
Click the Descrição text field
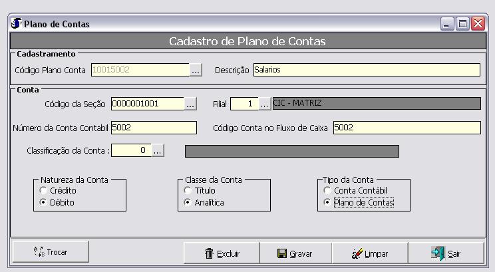[366, 70]
